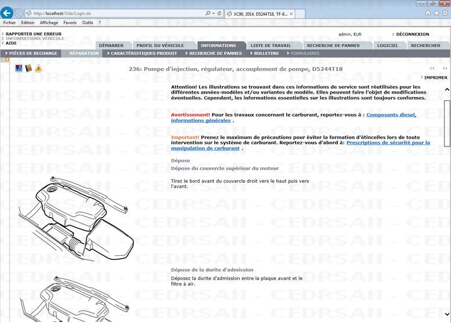Click the browser forward arrow button
Viewport: 451px width, 323px height.
tap(19, 12)
